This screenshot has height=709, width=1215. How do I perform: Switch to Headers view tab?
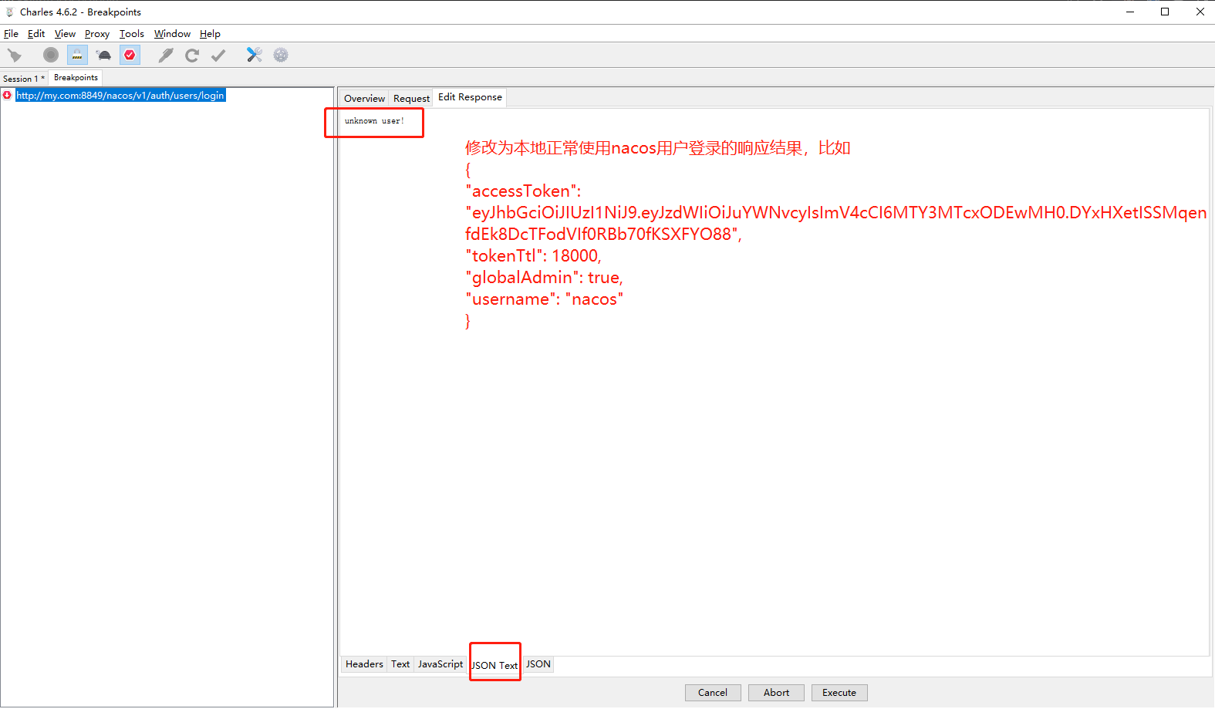point(364,664)
